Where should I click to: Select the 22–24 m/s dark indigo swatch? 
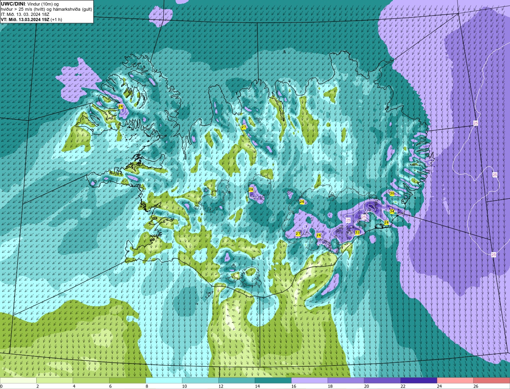(419, 380)
